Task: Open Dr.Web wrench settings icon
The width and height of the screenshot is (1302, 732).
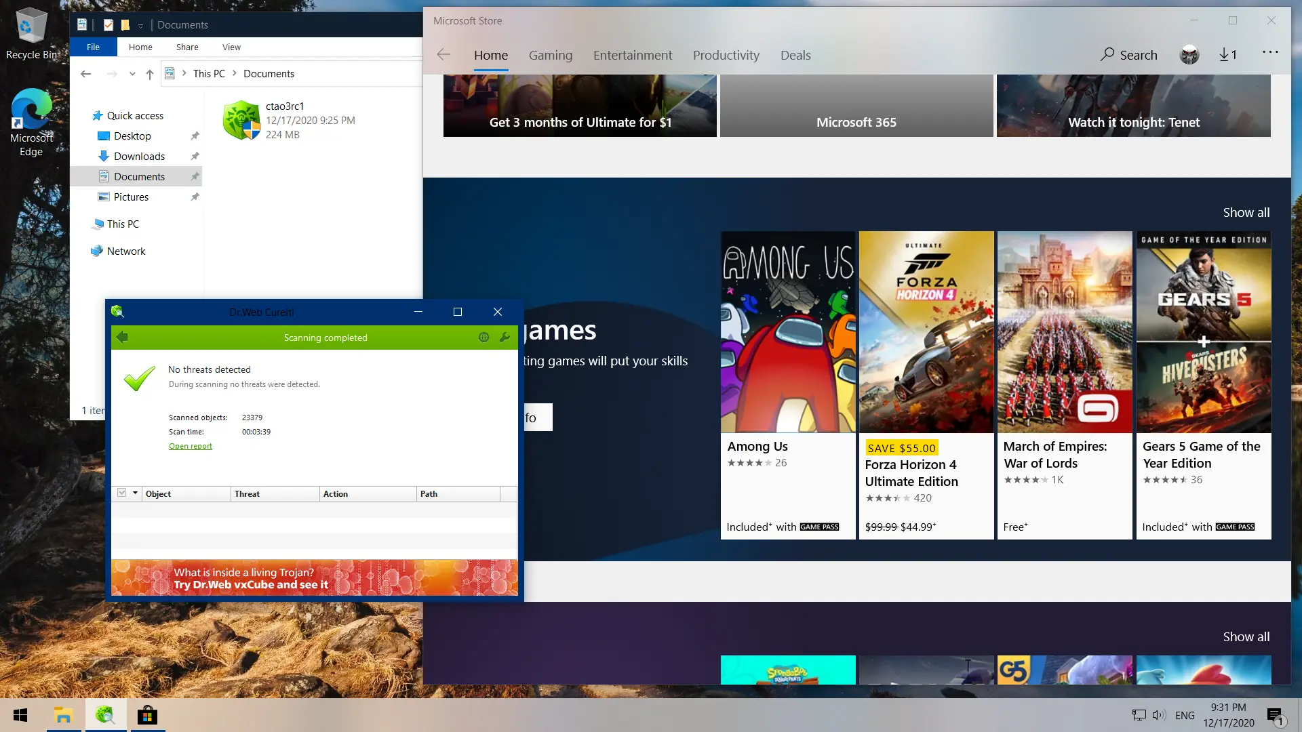Action: pos(505,337)
